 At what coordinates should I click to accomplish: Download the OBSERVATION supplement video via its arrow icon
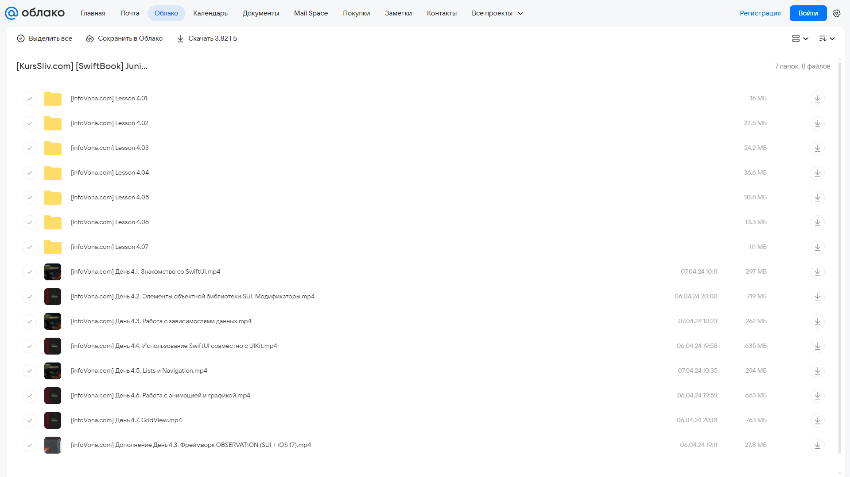pyautogui.click(x=817, y=445)
